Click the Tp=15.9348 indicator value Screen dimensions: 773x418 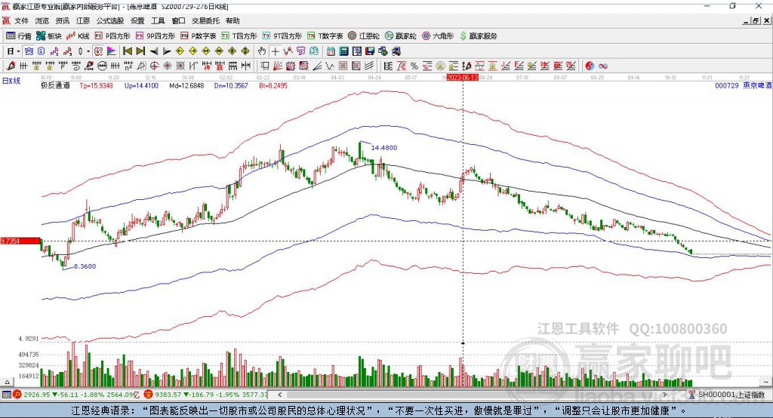[96, 86]
